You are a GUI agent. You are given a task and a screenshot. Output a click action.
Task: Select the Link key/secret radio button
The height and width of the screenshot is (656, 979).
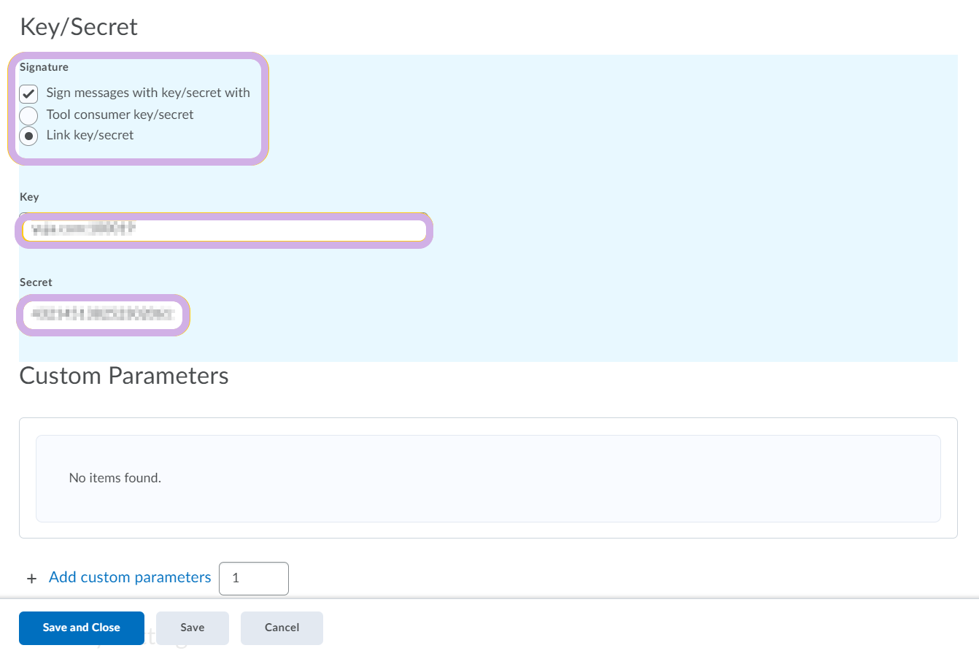(28, 136)
